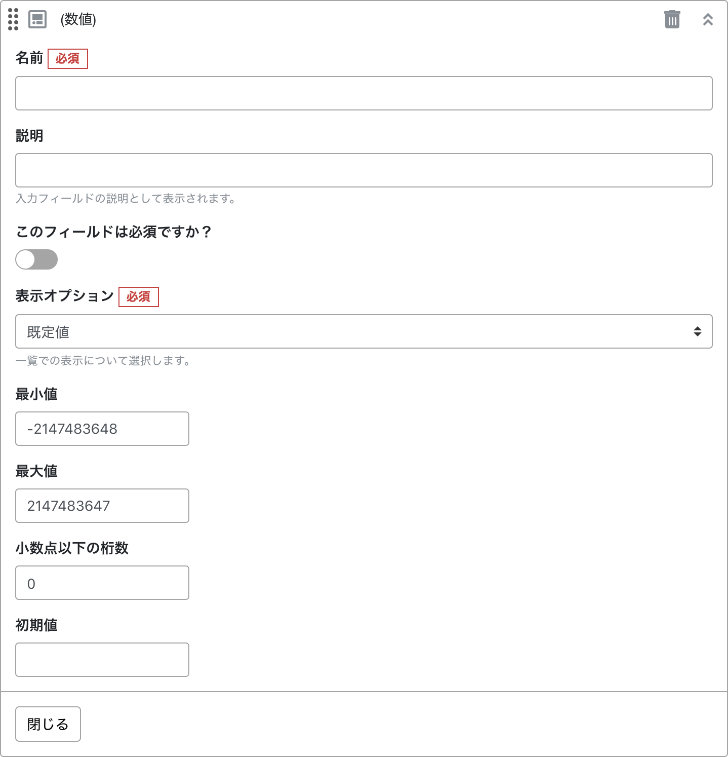The height and width of the screenshot is (757, 728).
Task: Click the 説明 field label
Action: click(29, 136)
